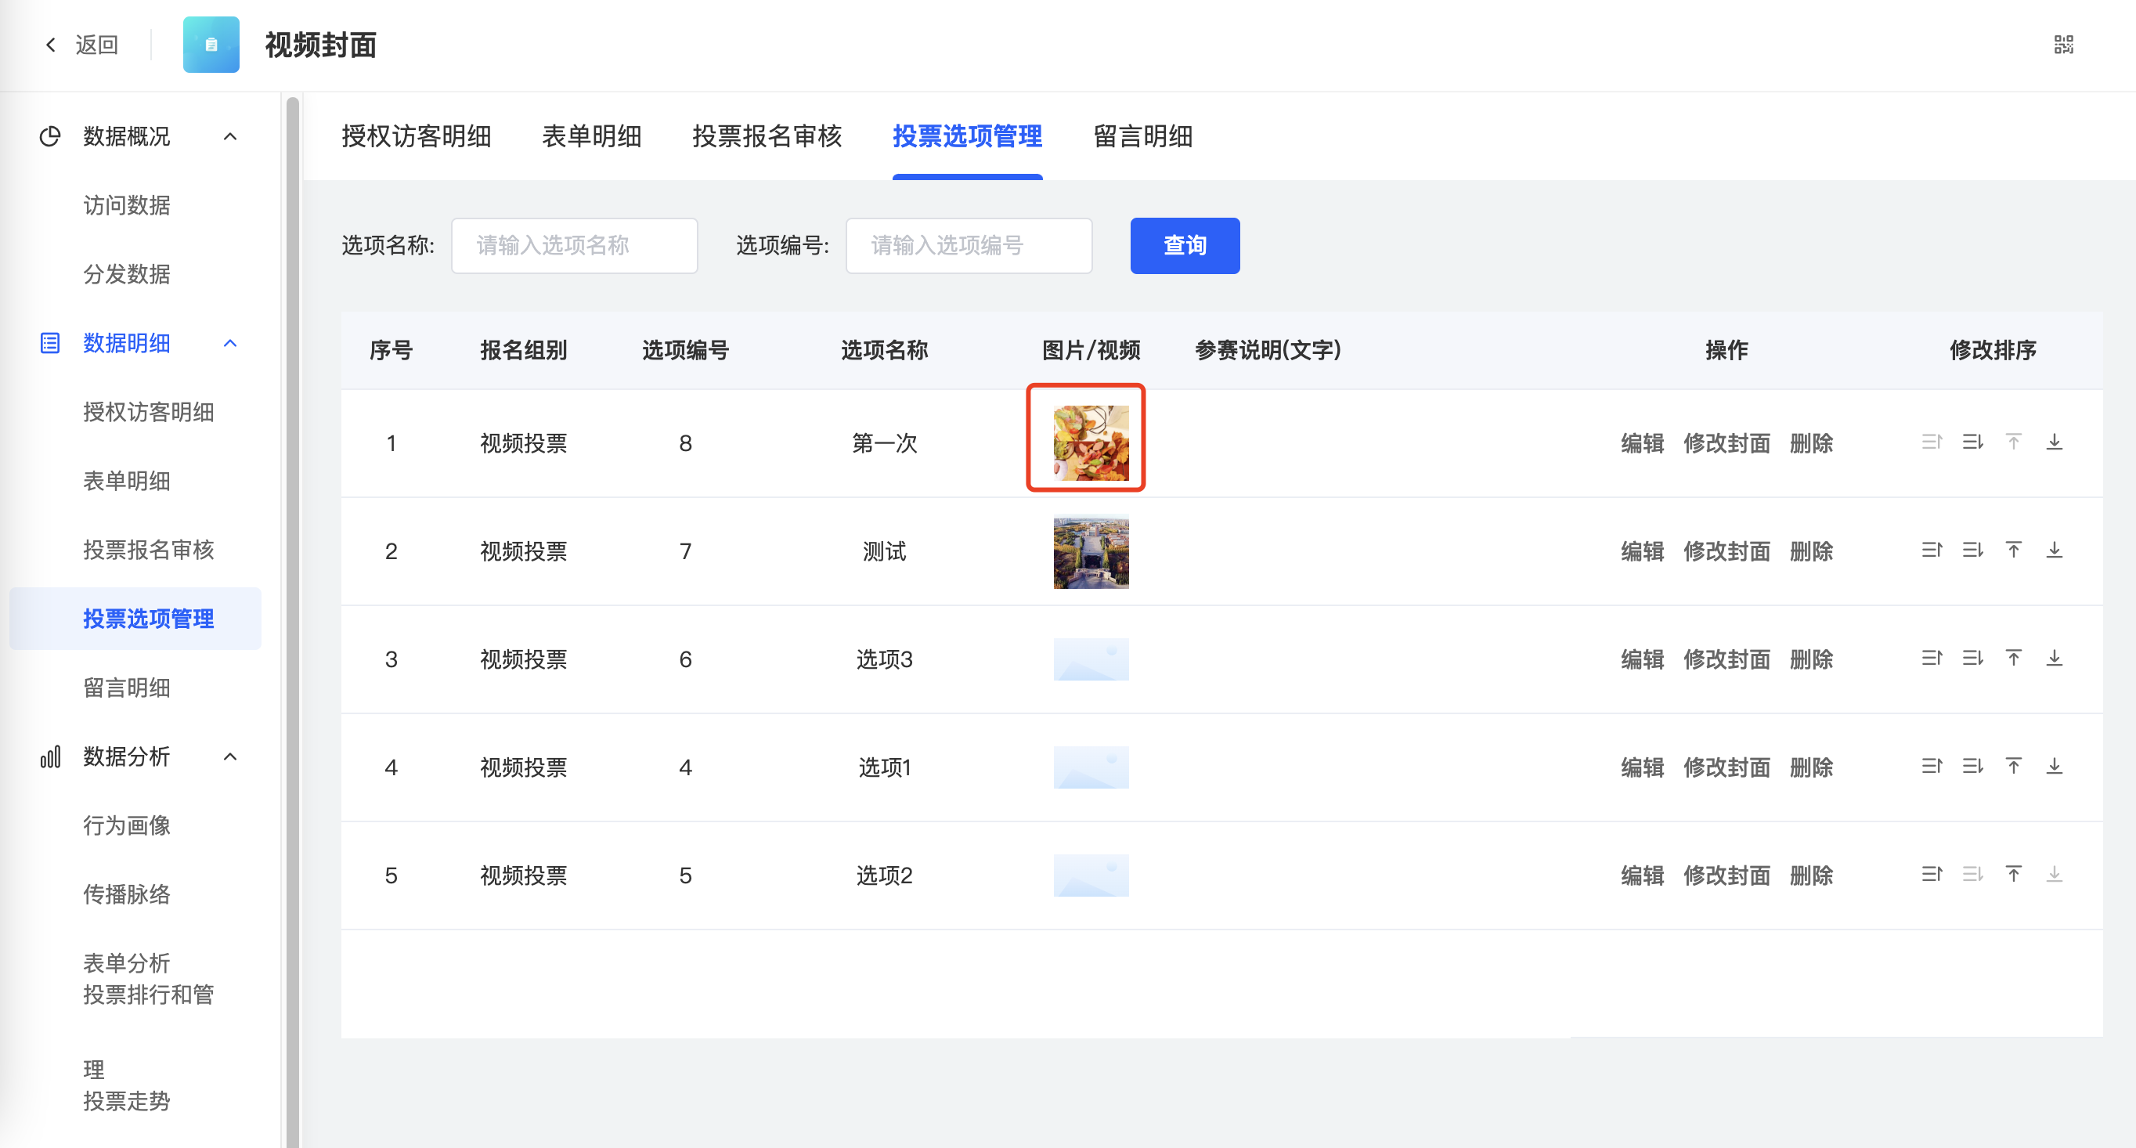Image resolution: width=2136 pixels, height=1148 pixels.
Task: Focus the 选项名称 input field
Action: pyautogui.click(x=574, y=246)
